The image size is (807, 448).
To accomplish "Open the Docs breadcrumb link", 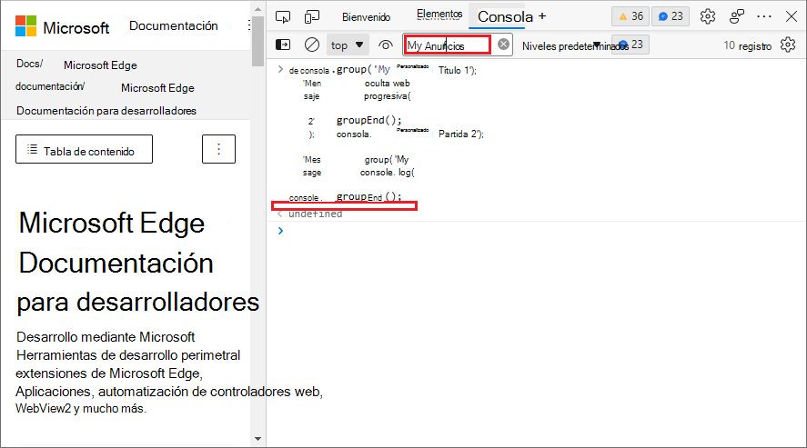I will [29, 64].
